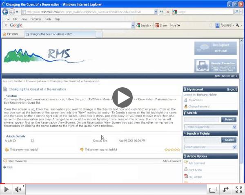Image resolution: width=245 pixels, height=195 pixels.
Task: Mute the video with the speaker icon
Action: point(18,189)
